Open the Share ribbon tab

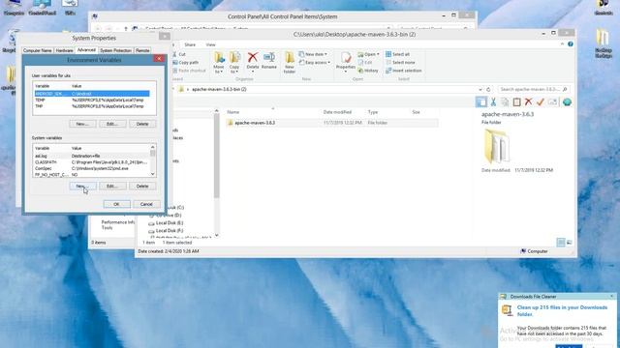coord(190,44)
